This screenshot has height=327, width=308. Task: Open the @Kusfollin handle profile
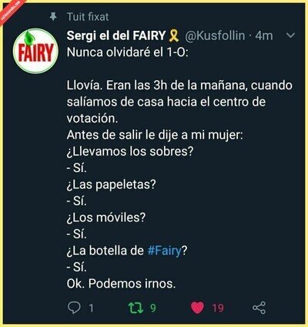coord(215,35)
